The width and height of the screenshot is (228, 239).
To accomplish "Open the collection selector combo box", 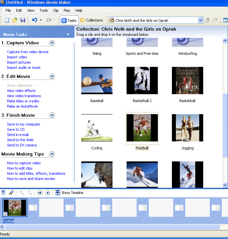I will point(156,21).
